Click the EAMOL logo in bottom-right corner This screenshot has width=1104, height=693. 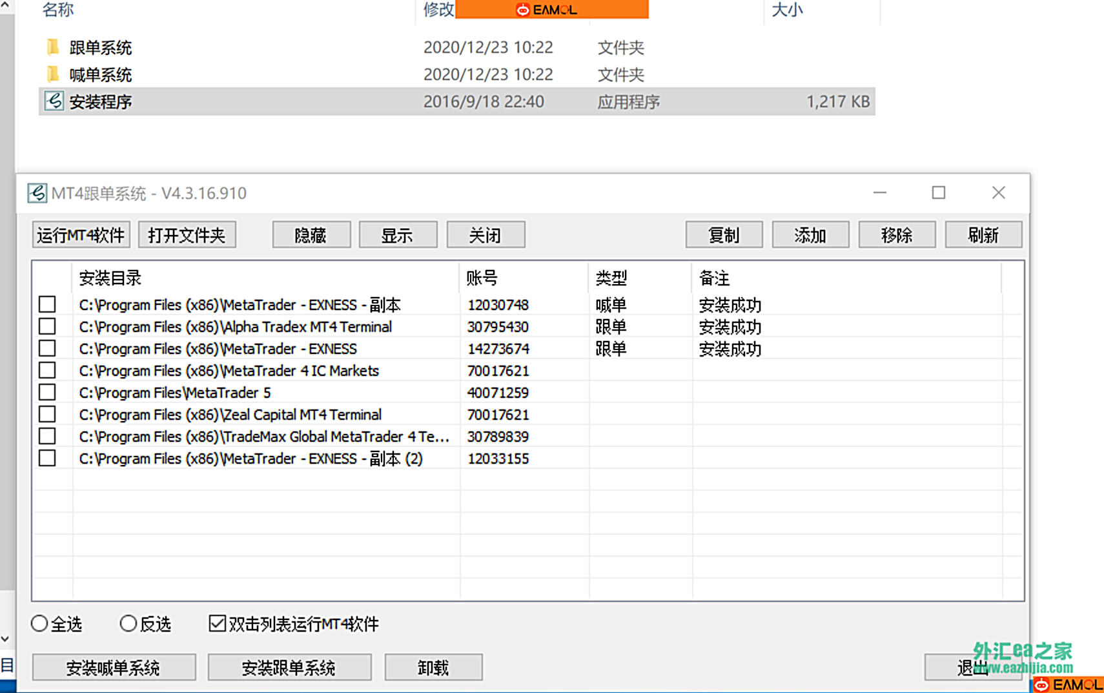coord(1068,685)
